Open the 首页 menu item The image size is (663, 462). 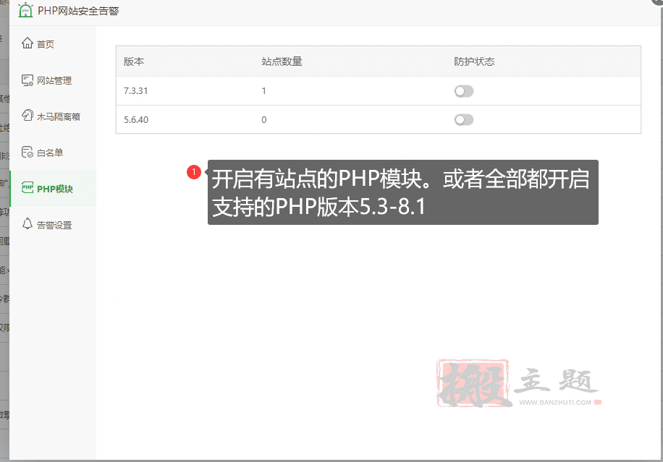(x=52, y=44)
